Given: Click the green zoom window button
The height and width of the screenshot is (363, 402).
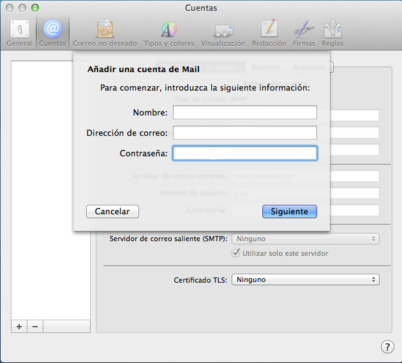Looking at the screenshot, I should coord(35,8).
